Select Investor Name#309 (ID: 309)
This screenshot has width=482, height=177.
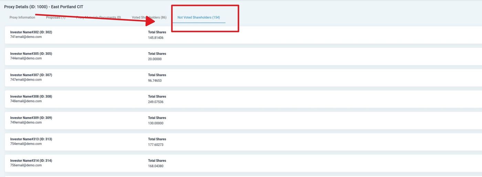(x=31, y=118)
